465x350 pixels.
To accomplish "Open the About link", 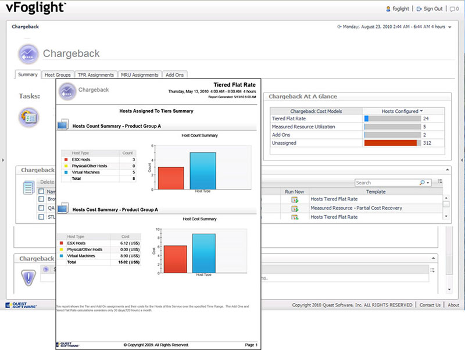I will [453, 305].
